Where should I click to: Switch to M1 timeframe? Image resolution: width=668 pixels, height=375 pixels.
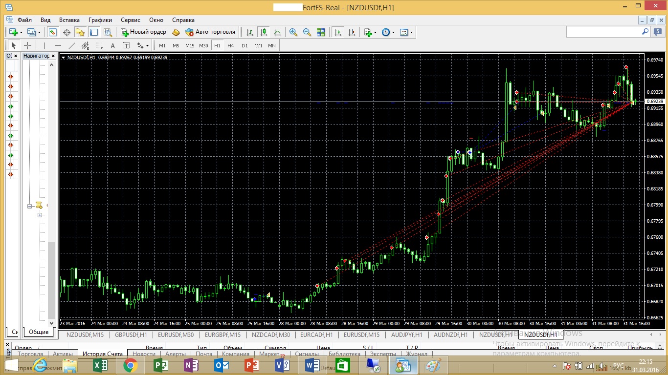tap(162, 45)
